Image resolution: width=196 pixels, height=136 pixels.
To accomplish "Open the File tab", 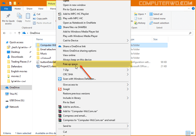I will (6, 9).
